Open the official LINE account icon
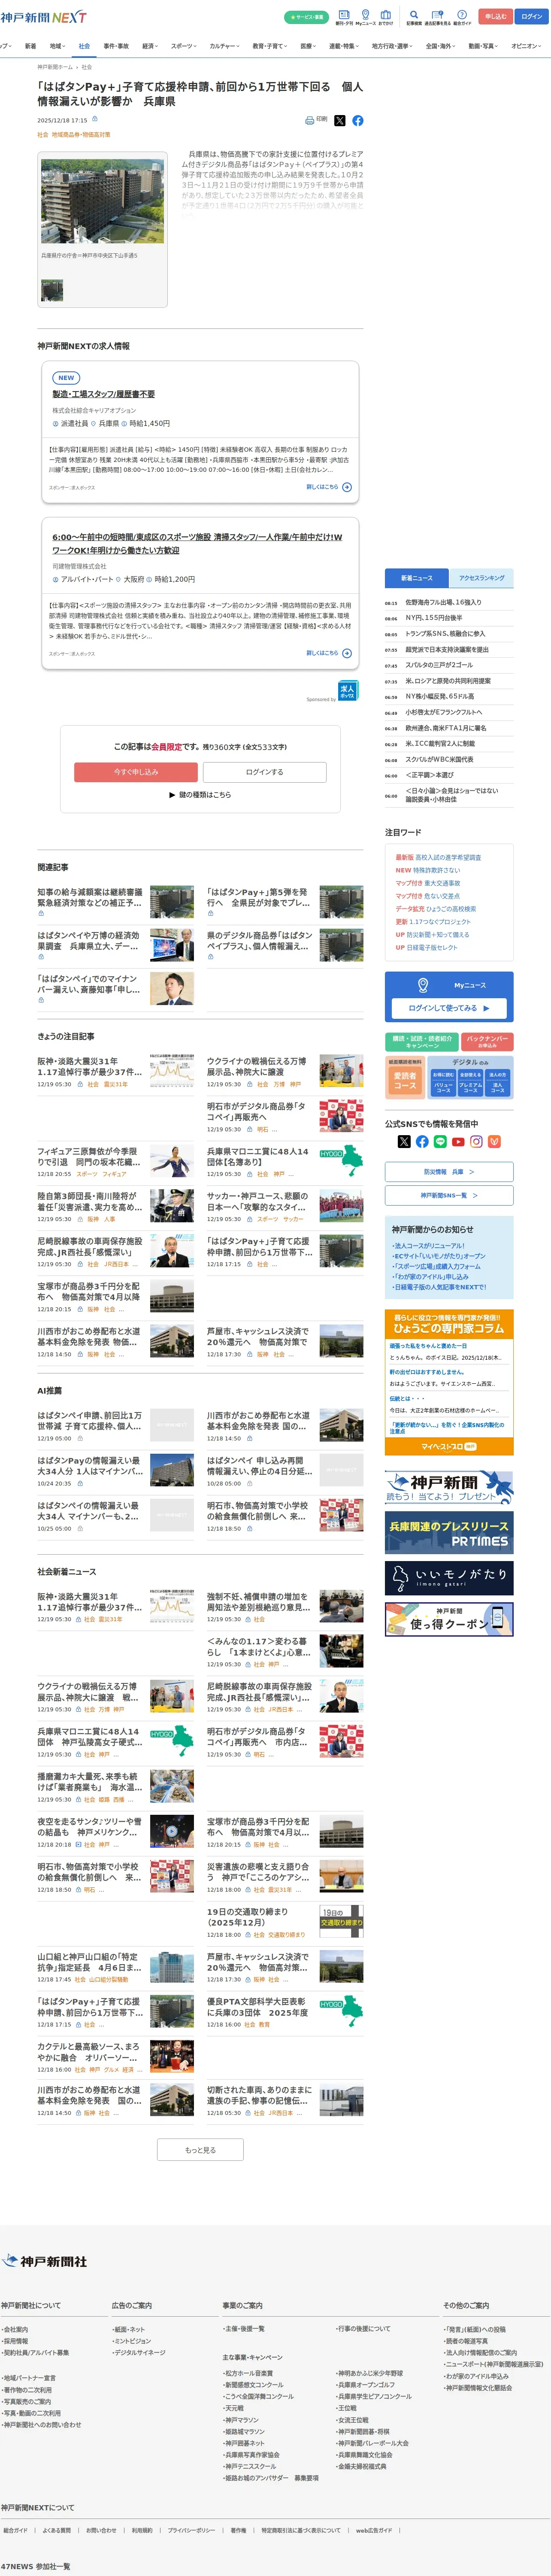551x2576 pixels. pos(440,1141)
